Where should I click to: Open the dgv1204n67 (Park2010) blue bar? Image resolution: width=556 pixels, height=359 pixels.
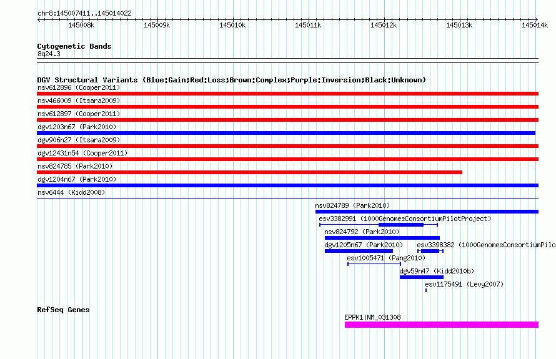point(287,185)
